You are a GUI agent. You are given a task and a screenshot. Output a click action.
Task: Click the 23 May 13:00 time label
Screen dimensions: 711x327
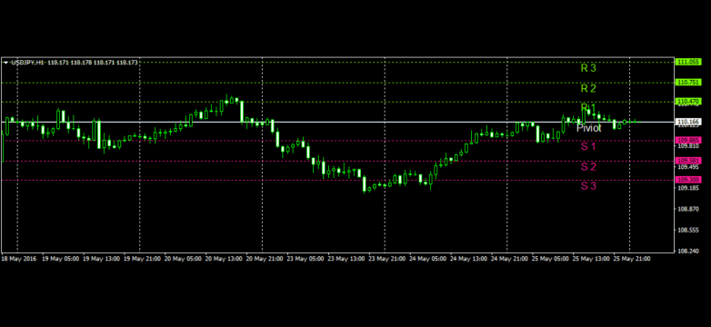coord(346,259)
